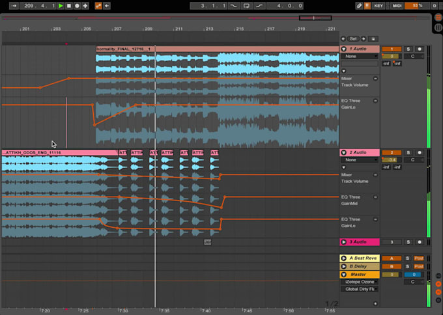Click the Next Locator arrow button

pos(364,39)
